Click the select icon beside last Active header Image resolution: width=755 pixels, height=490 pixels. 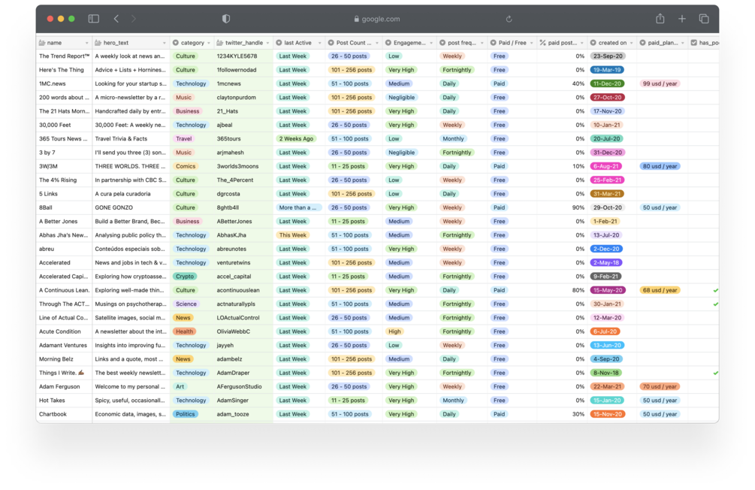pyautogui.click(x=279, y=43)
